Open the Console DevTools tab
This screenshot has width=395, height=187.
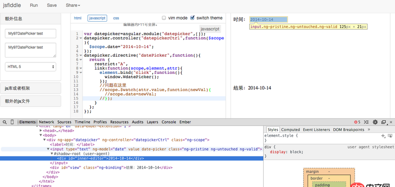pyautogui.click(x=169, y=122)
